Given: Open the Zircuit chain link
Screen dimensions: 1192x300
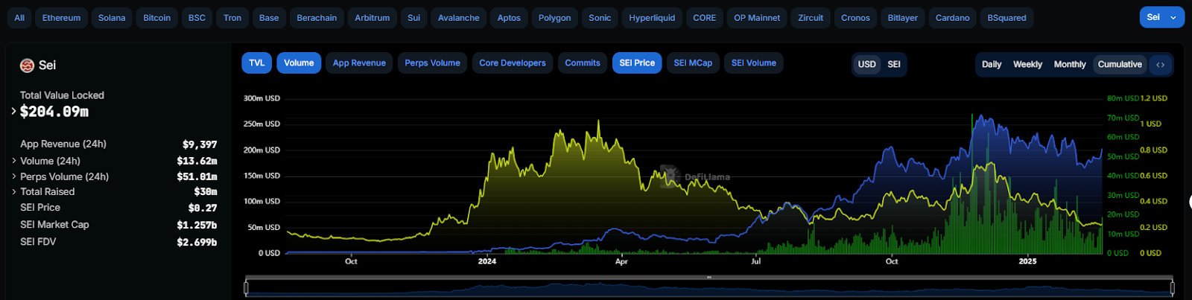Looking at the screenshot, I should (x=811, y=18).
